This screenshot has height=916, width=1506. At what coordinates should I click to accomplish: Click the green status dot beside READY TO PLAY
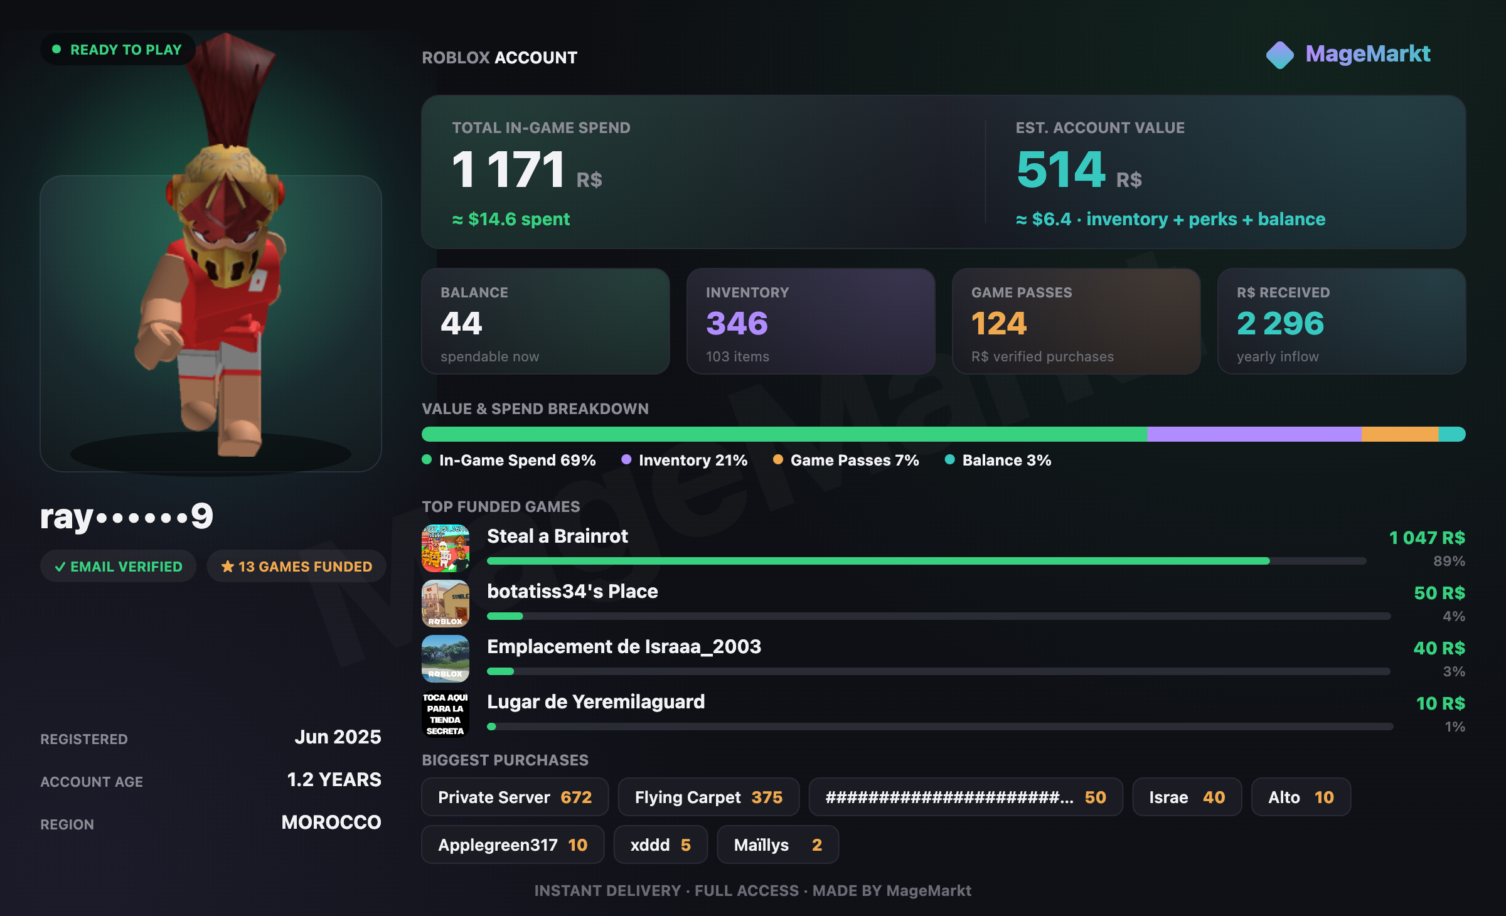click(x=56, y=49)
